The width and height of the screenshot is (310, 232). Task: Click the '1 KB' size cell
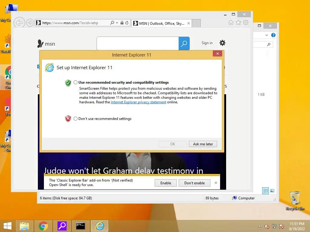(x=261, y=95)
